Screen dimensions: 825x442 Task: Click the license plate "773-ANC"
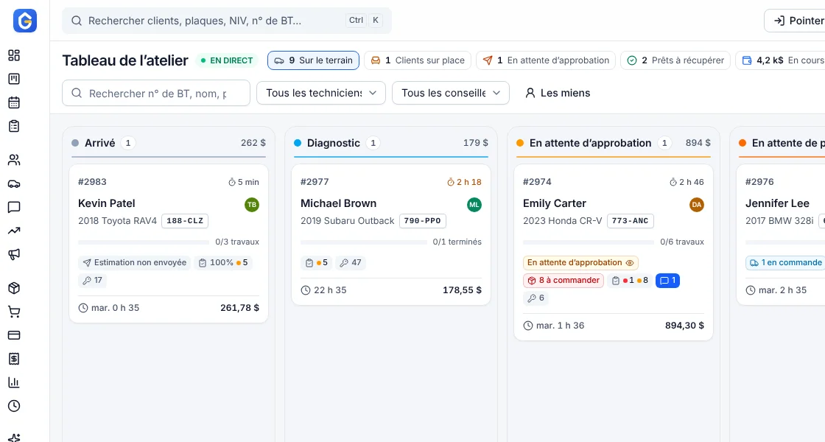631,221
